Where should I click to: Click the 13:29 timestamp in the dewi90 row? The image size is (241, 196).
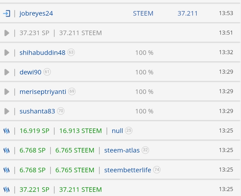[226, 72]
